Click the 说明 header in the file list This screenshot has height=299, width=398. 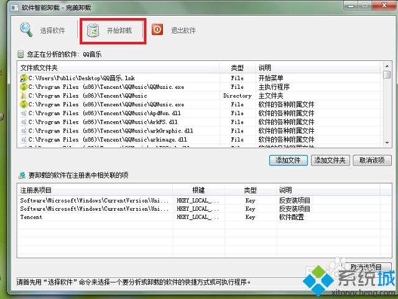(x=318, y=68)
